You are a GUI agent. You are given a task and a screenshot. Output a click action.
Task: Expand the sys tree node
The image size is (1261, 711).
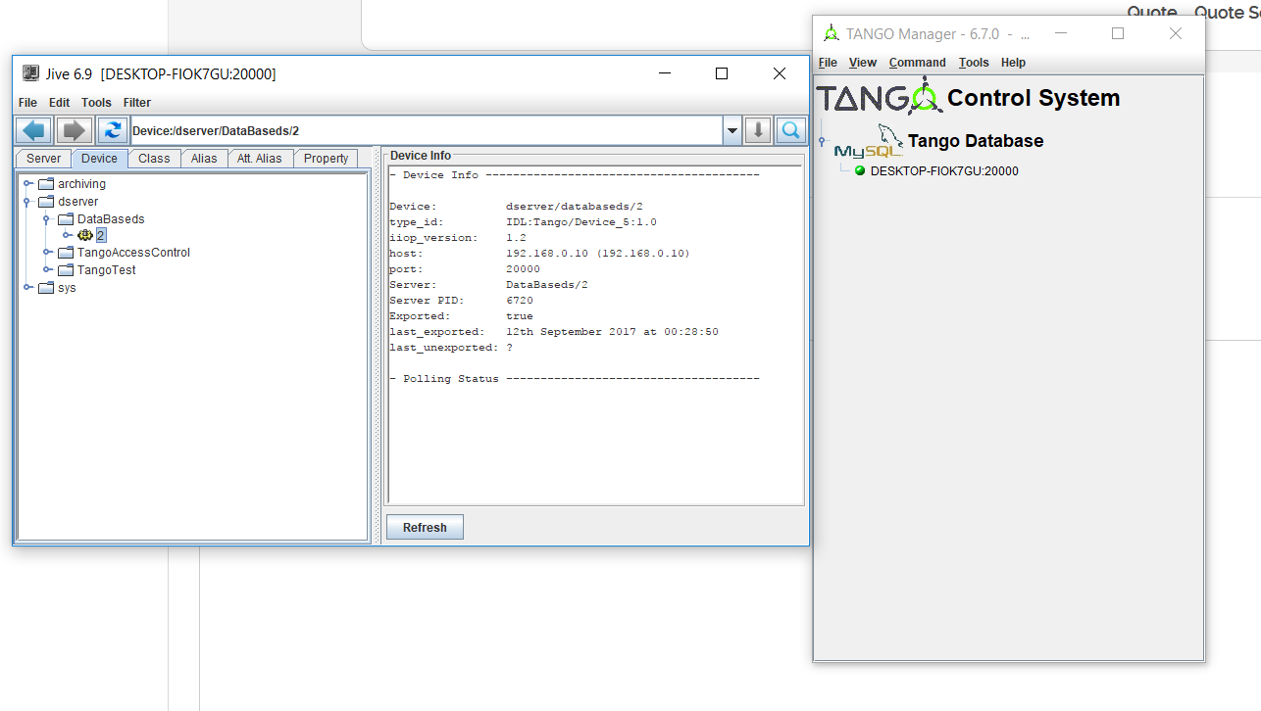(27, 288)
